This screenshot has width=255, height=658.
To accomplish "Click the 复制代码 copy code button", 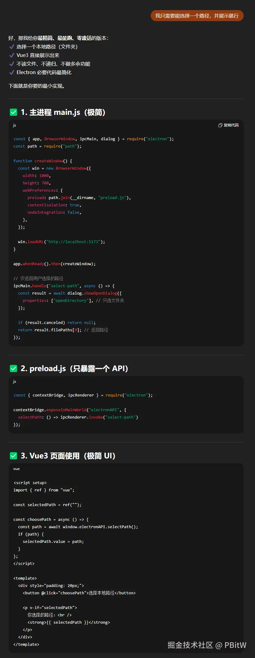I will click(x=228, y=125).
